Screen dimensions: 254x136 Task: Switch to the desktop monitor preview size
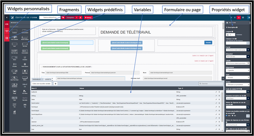pyautogui.click(x=243, y=17)
